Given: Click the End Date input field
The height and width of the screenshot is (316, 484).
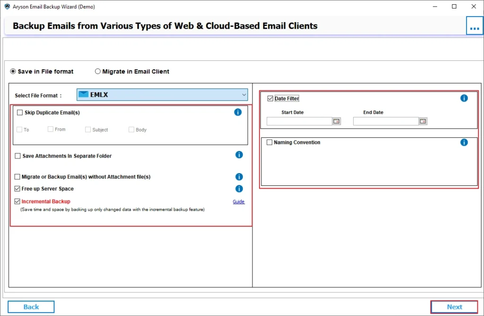Looking at the screenshot, I should coord(386,121).
